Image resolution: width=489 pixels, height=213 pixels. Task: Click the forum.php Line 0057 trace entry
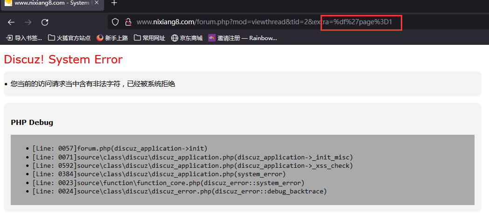[x=120, y=148]
